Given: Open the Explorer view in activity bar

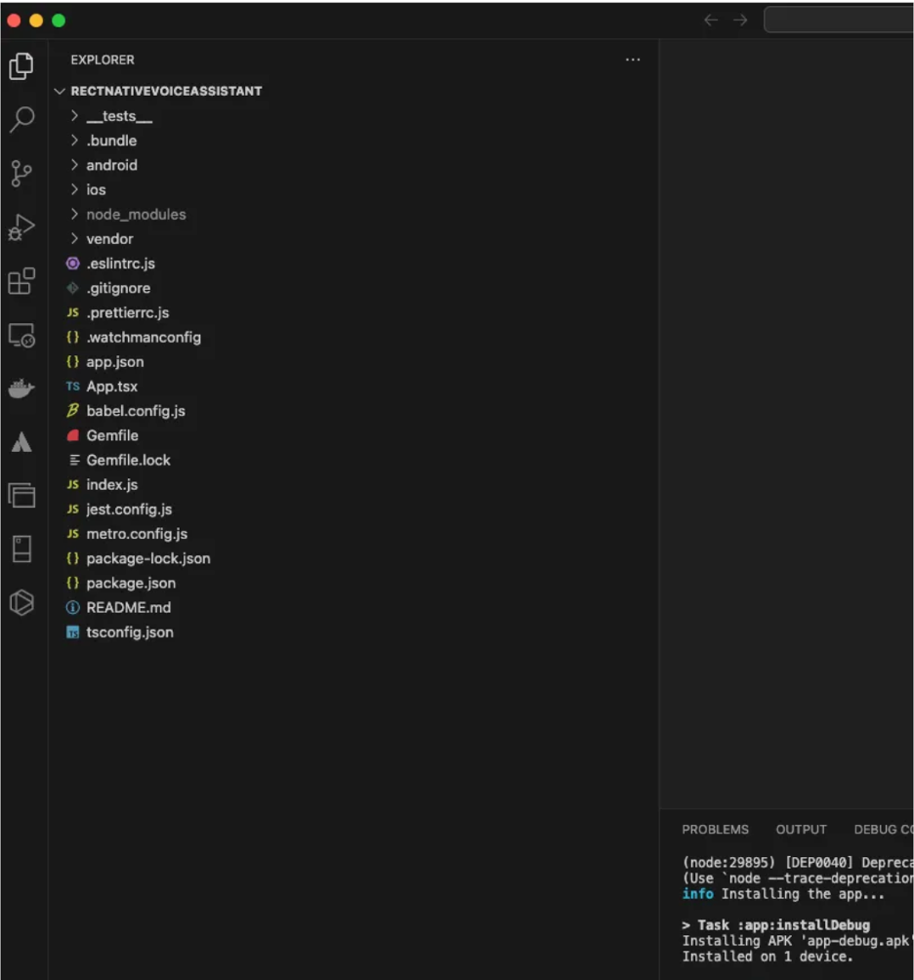Looking at the screenshot, I should point(21,66).
